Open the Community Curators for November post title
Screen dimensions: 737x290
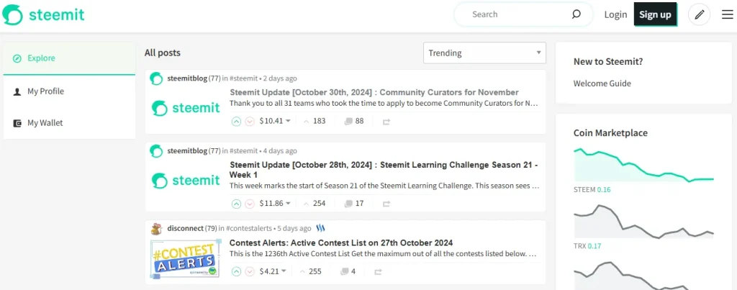click(374, 92)
